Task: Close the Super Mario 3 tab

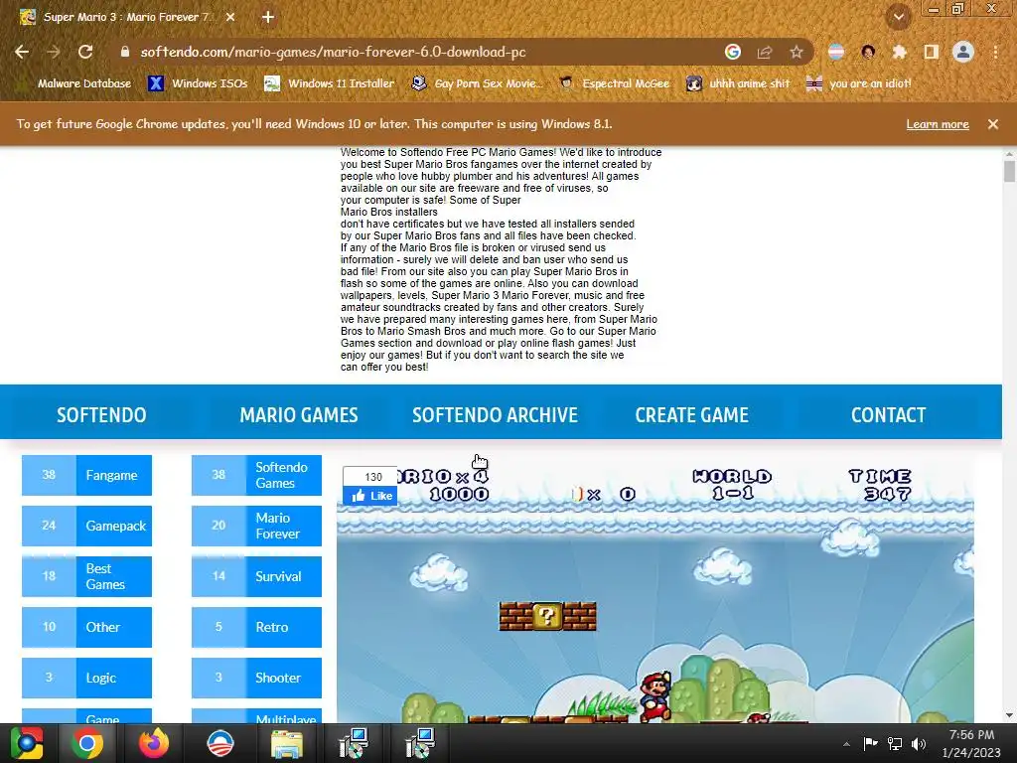Action: coord(230,18)
